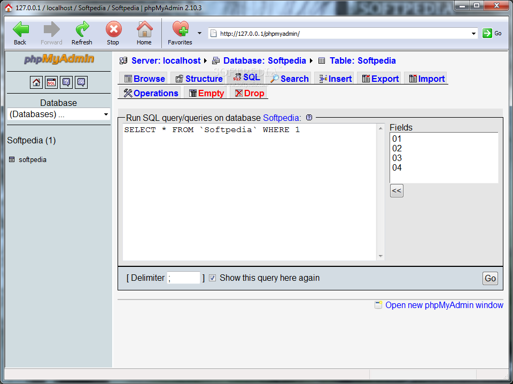Switch to the Export tab
513x384 pixels.
pos(380,79)
